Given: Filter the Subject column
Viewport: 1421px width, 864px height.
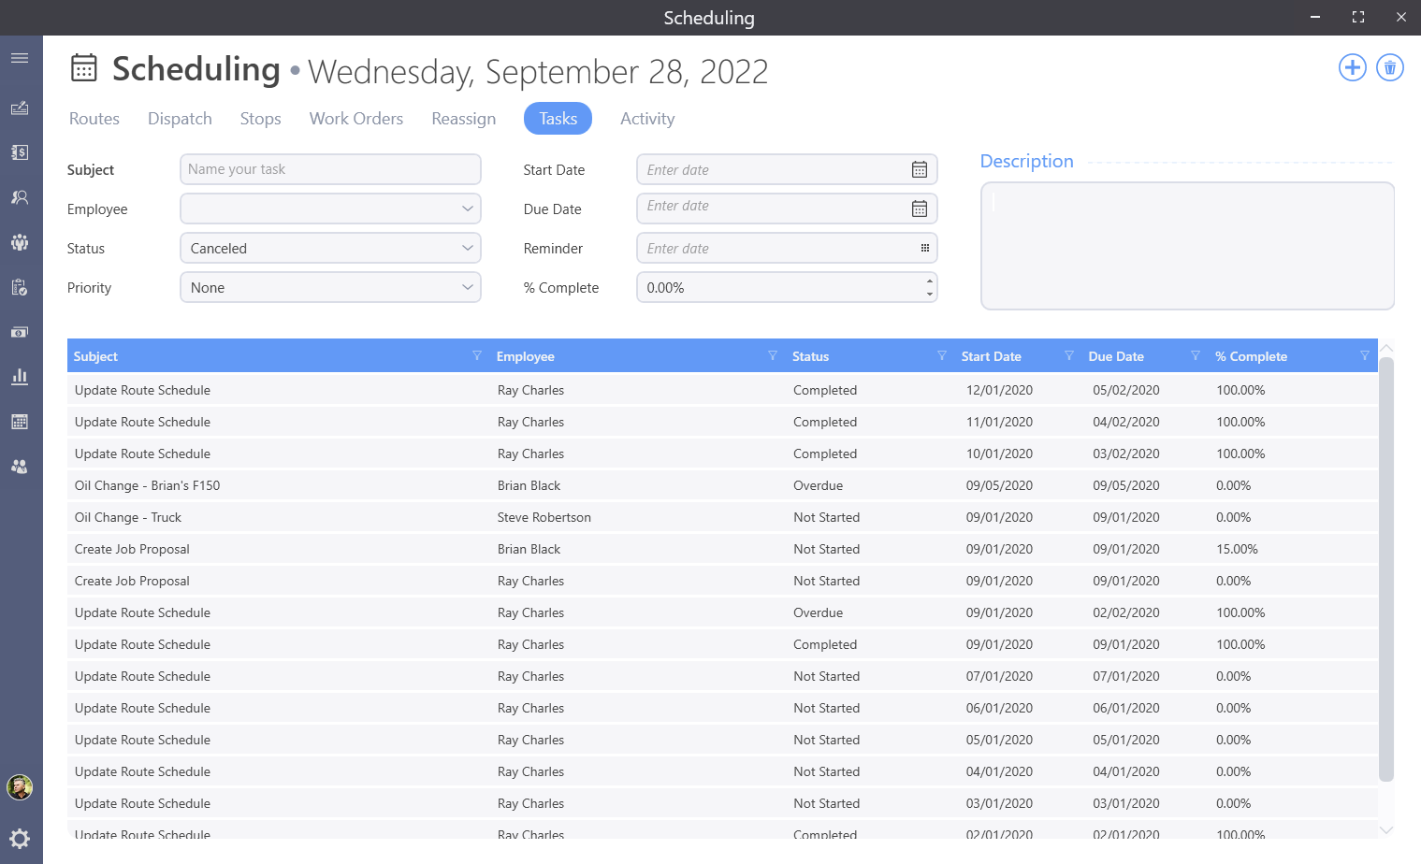Looking at the screenshot, I should [x=476, y=355].
